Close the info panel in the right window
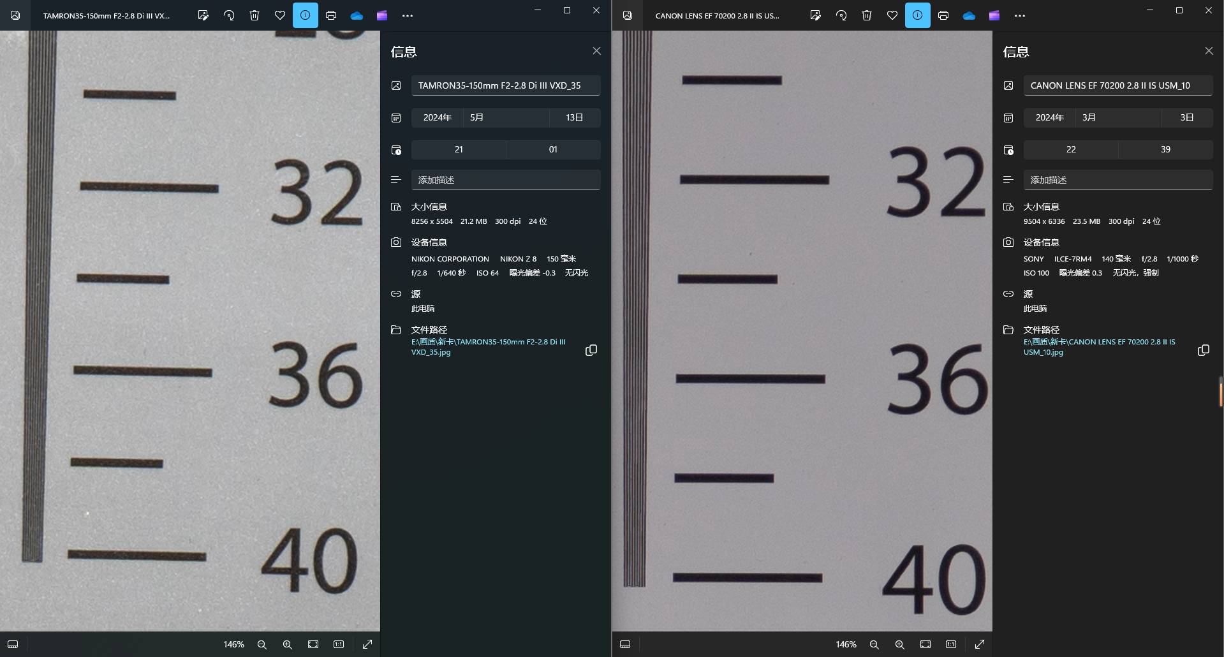This screenshot has height=657, width=1224. point(1209,51)
